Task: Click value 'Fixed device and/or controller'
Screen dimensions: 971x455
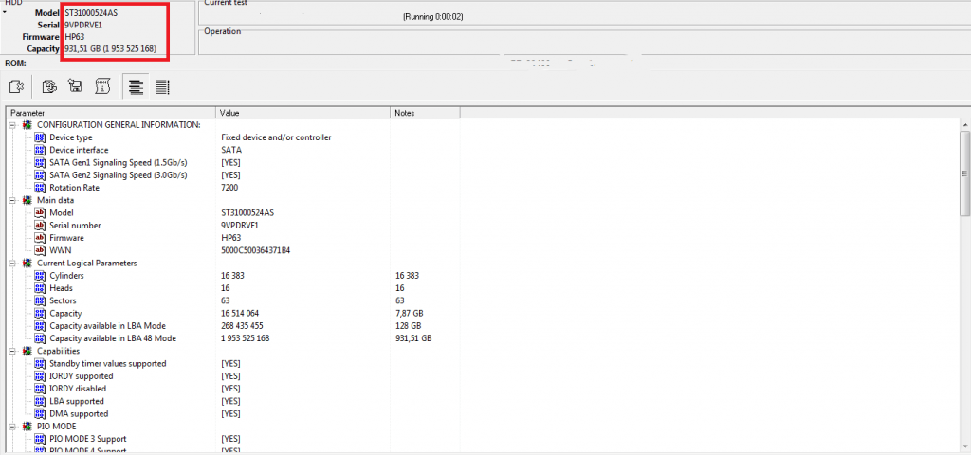Action: [276, 137]
